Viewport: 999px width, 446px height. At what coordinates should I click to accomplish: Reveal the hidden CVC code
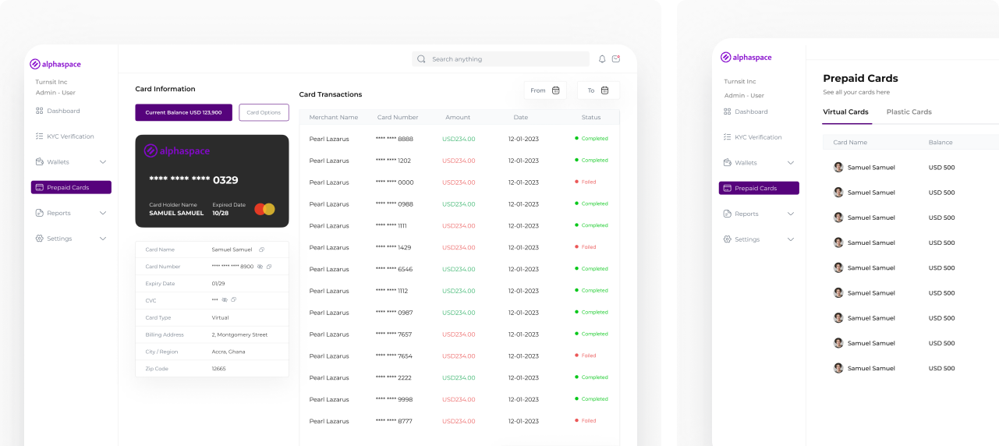[225, 300]
